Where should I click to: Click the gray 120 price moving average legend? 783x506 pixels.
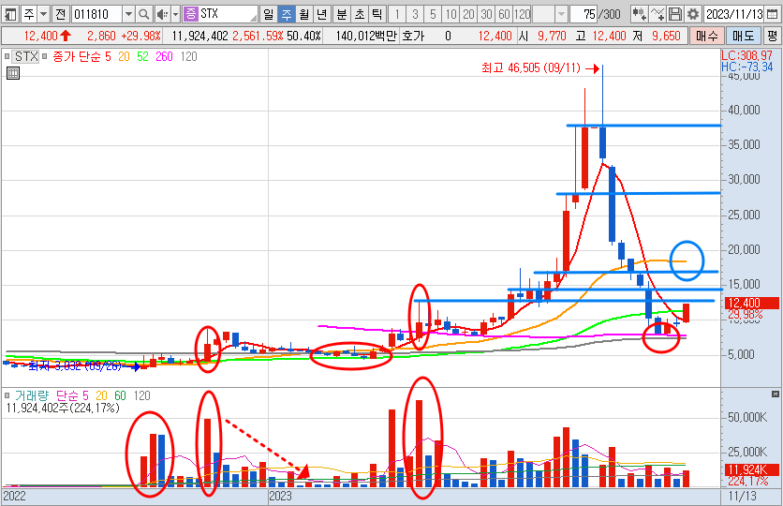click(x=189, y=56)
